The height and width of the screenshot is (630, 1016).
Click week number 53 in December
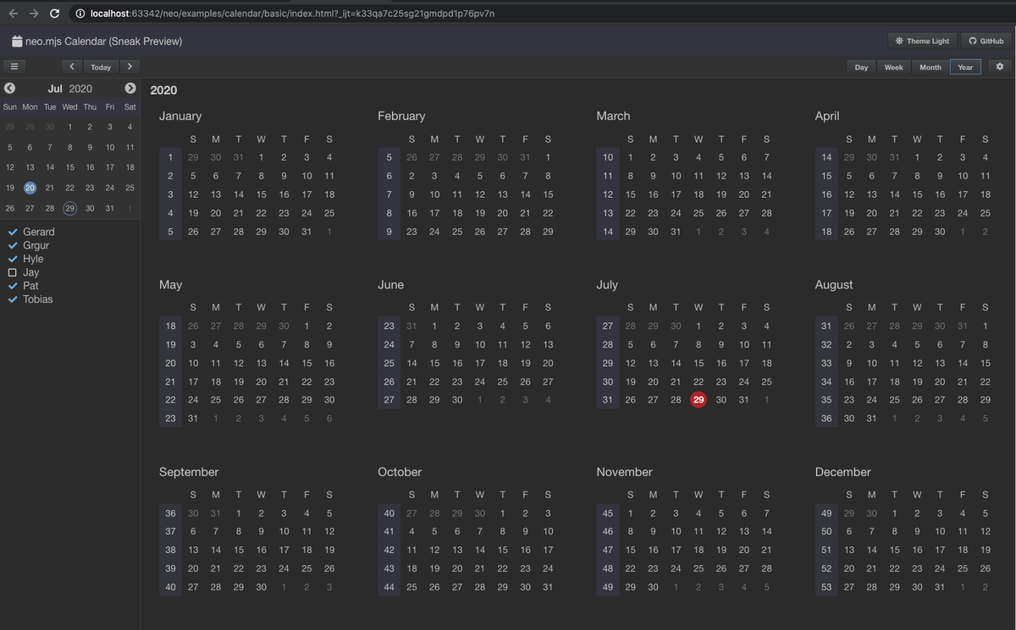tap(826, 587)
